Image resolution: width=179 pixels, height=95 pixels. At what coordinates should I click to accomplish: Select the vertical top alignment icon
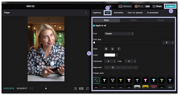click(x=124, y=68)
